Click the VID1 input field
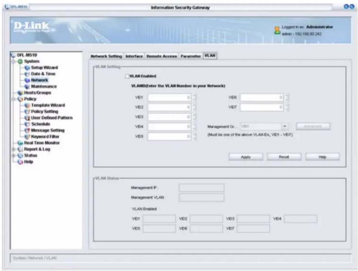The image size is (358, 271). click(x=169, y=97)
